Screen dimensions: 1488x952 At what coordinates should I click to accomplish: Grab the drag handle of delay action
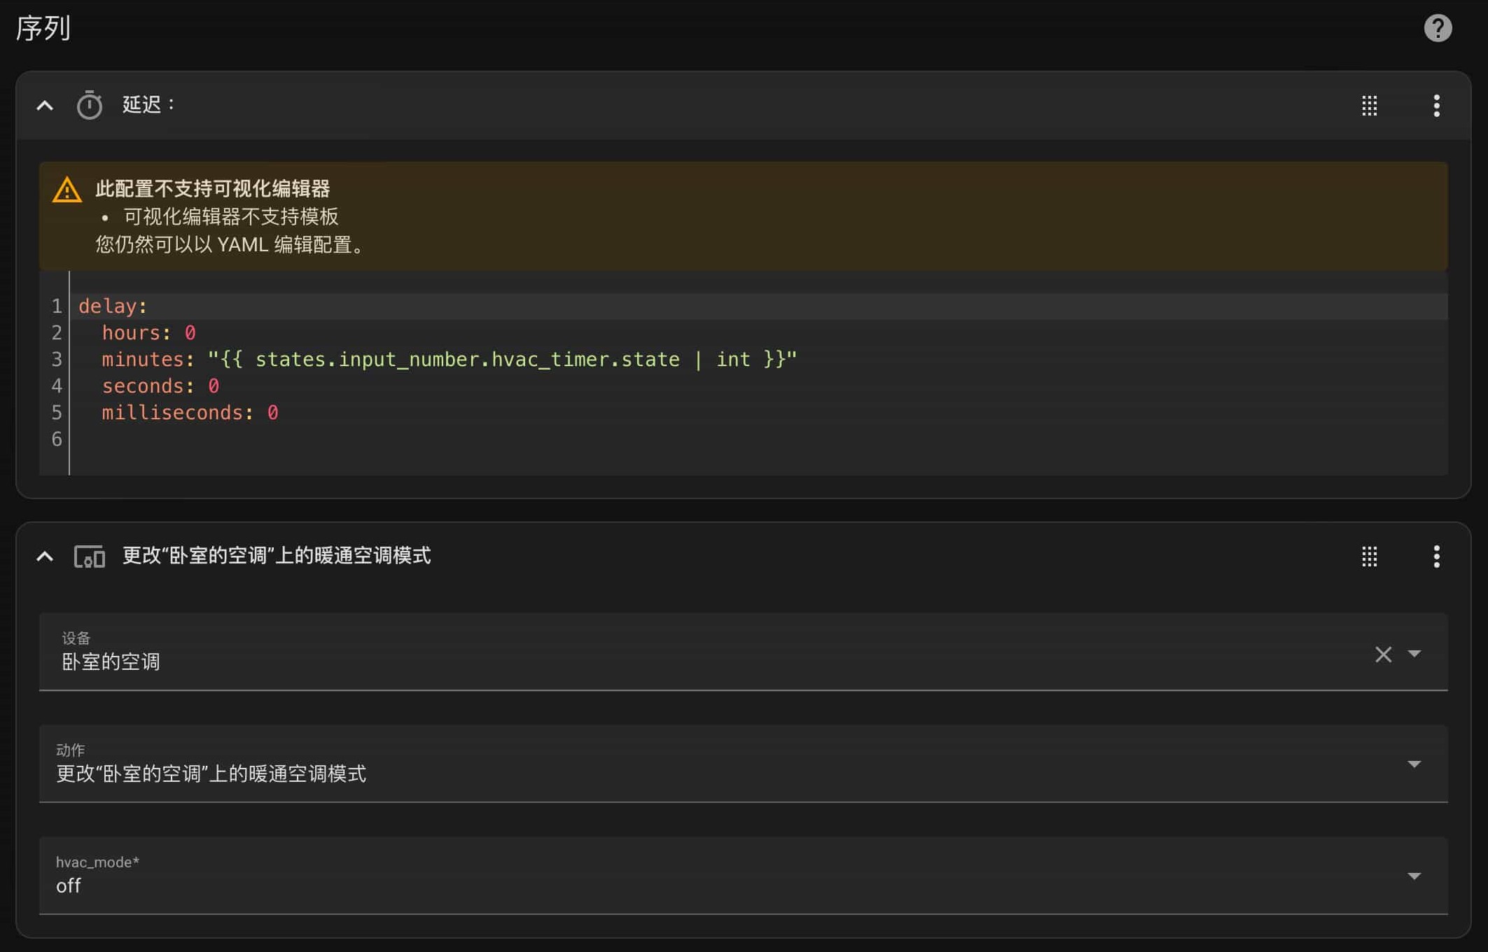tap(1369, 106)
